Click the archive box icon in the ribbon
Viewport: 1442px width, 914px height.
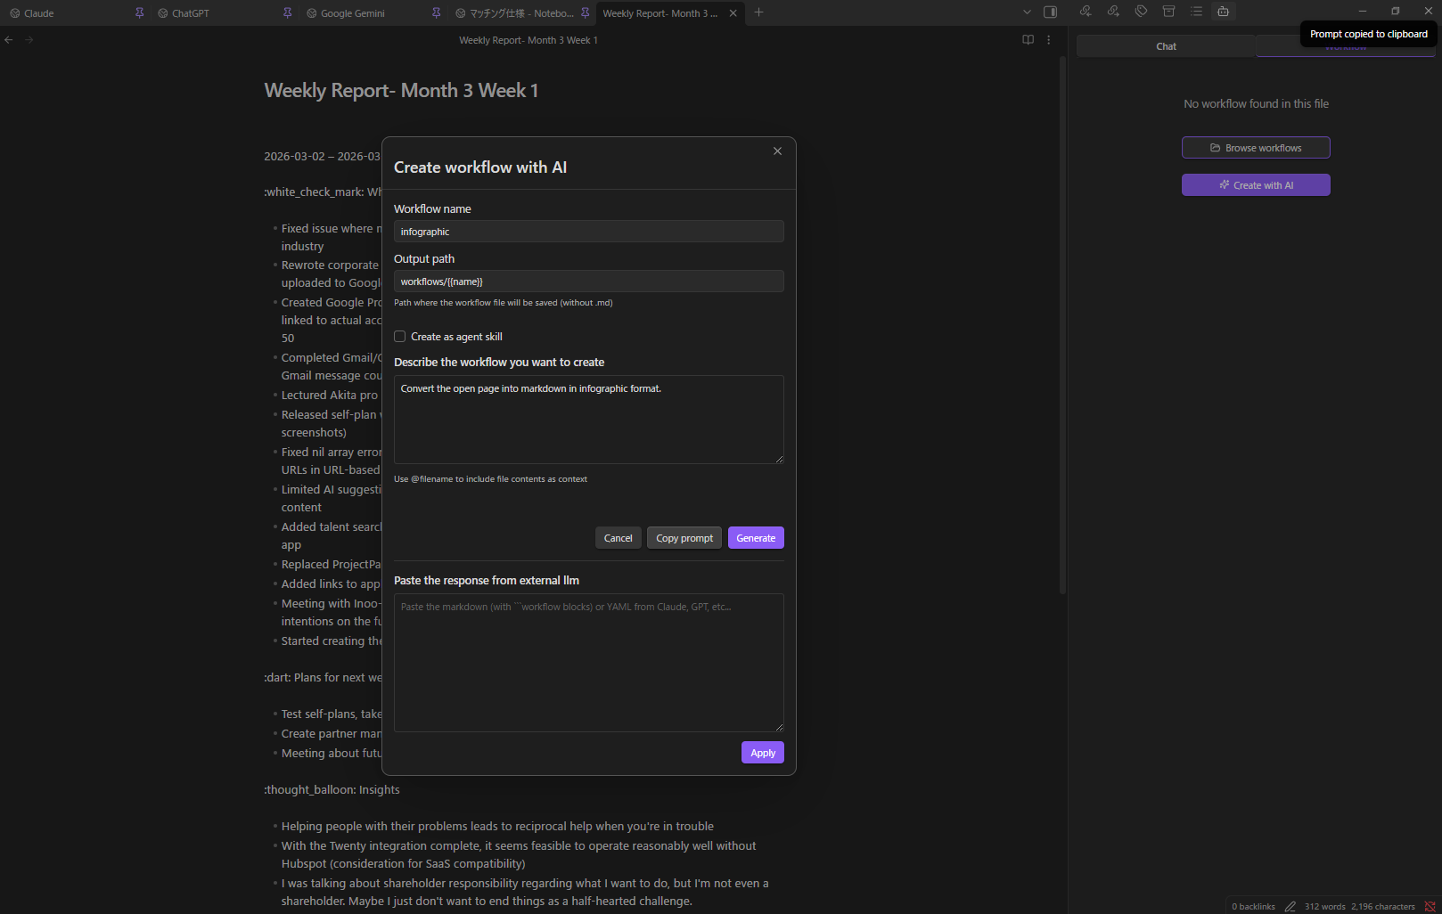[x=1168, y=11]
